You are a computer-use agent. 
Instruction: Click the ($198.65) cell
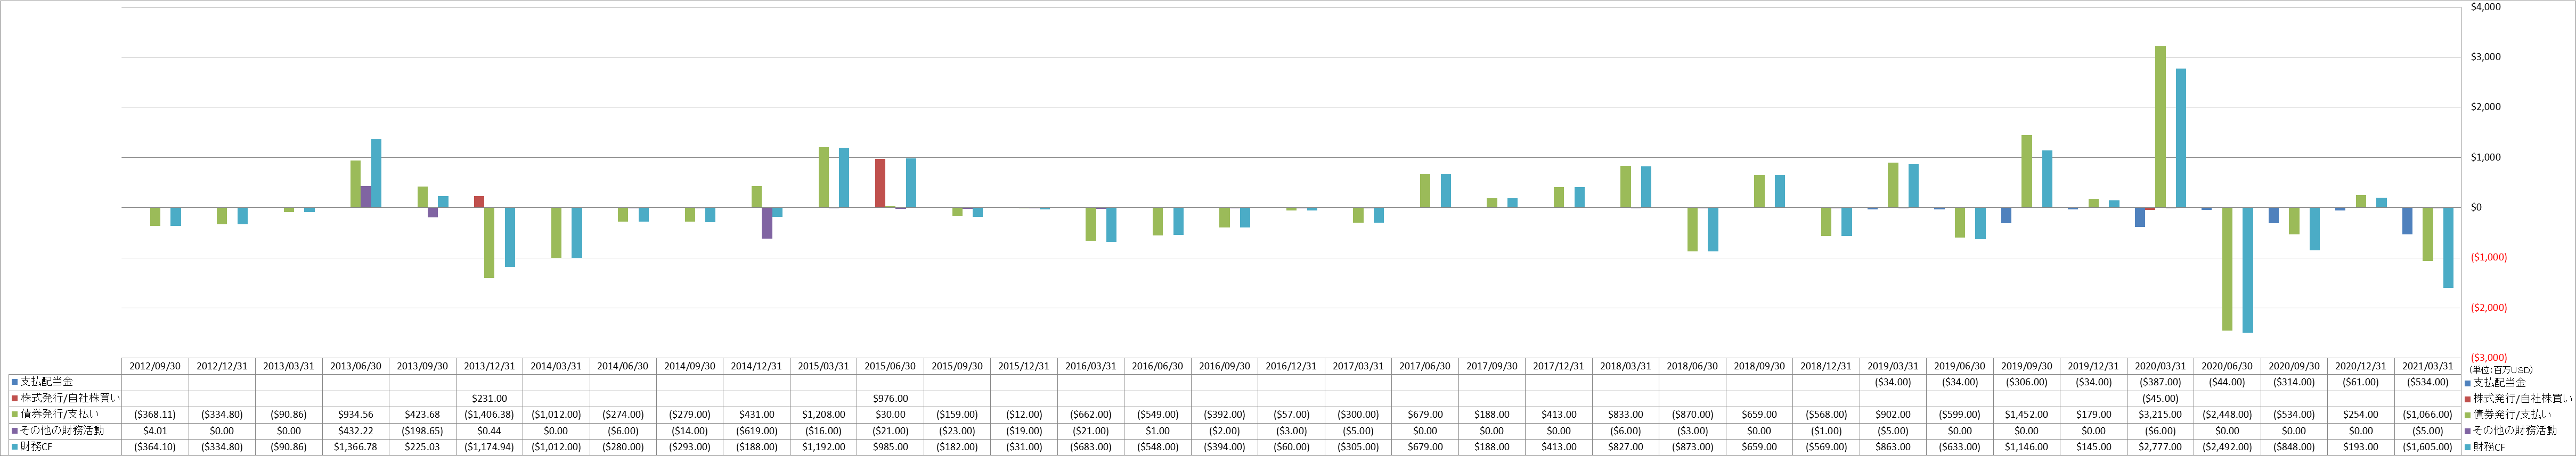(422, 431)
